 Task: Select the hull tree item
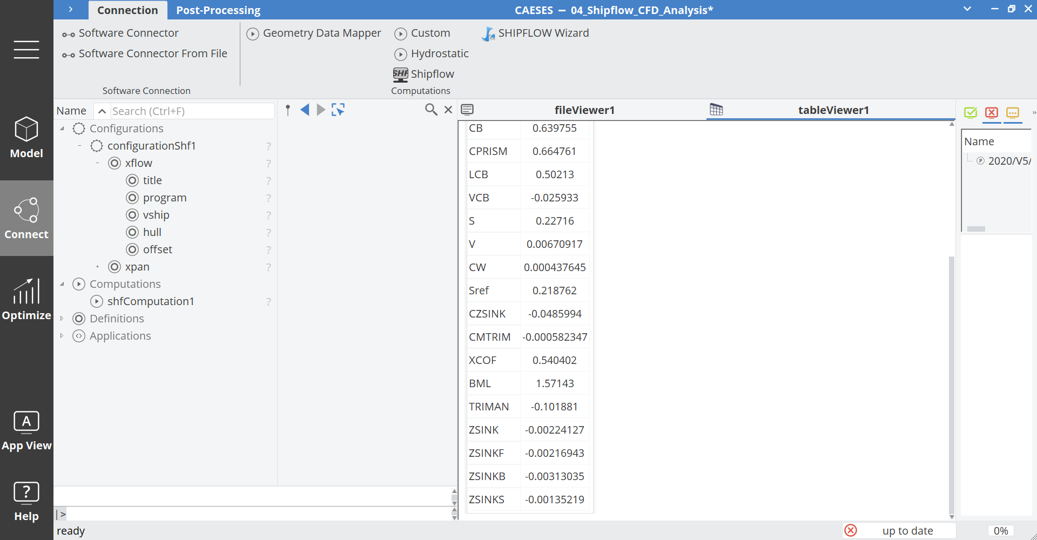pos(152,232)
